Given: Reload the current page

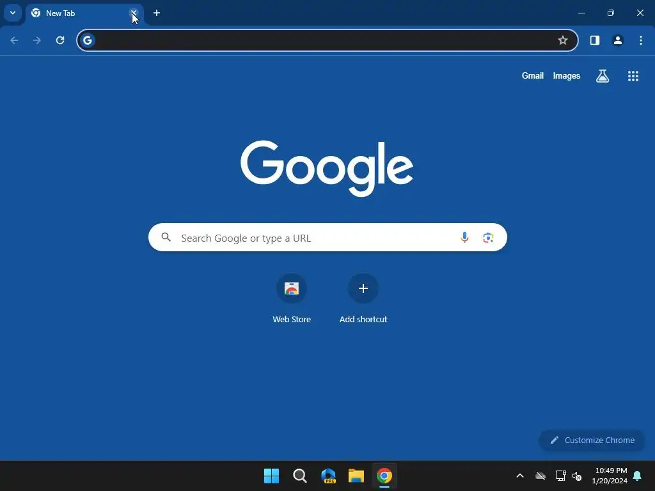Looking at the screenshot, I should tap(60, 40).
